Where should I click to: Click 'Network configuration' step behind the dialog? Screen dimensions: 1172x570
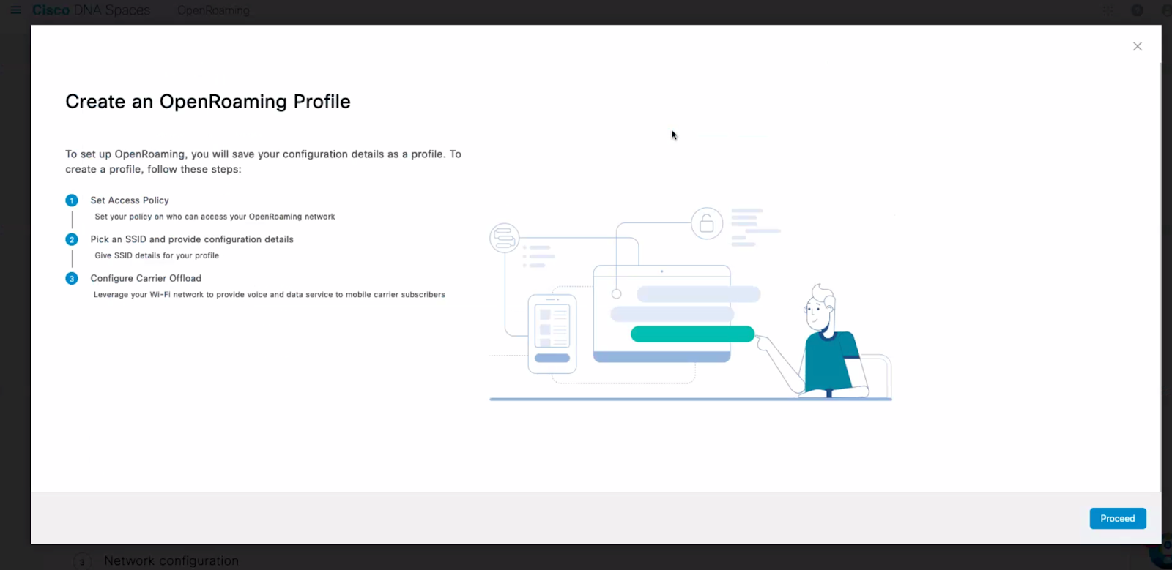tap(171, 560)
